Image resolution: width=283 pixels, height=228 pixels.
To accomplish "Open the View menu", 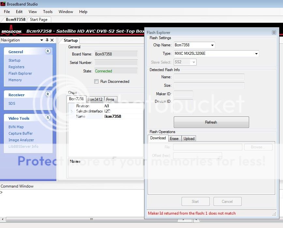I will pos(33,12).
